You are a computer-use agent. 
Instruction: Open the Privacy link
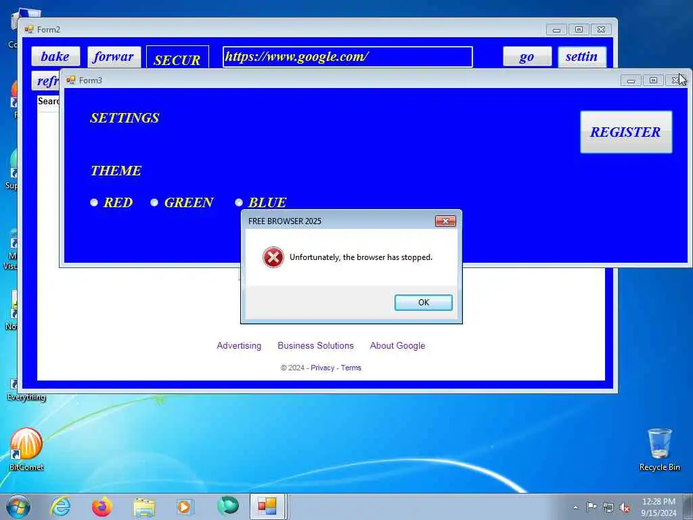(x=322, y=368)
